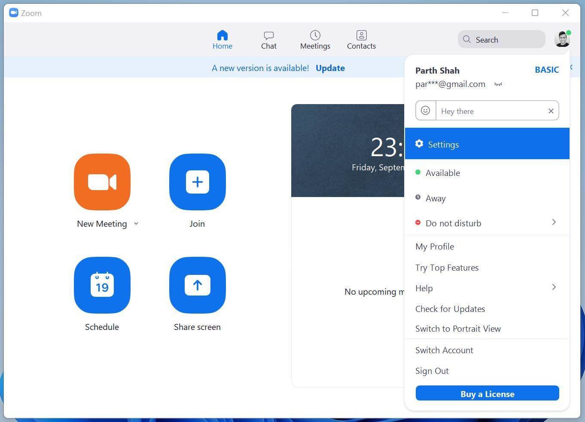Click the Zoom logo in title bar

pos(14,13)
